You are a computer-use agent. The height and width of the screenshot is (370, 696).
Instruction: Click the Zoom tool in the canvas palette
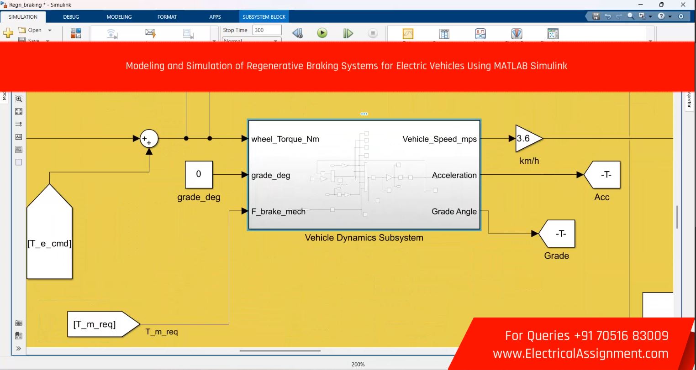coord(19,99)
